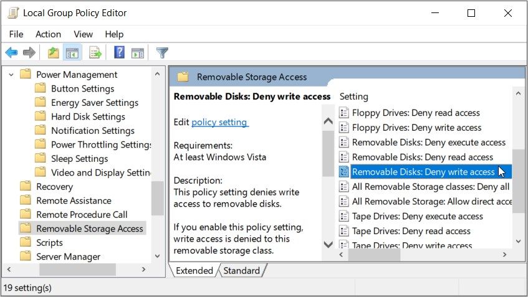Select Power Throttling Settings in the tree

[101, 144]
